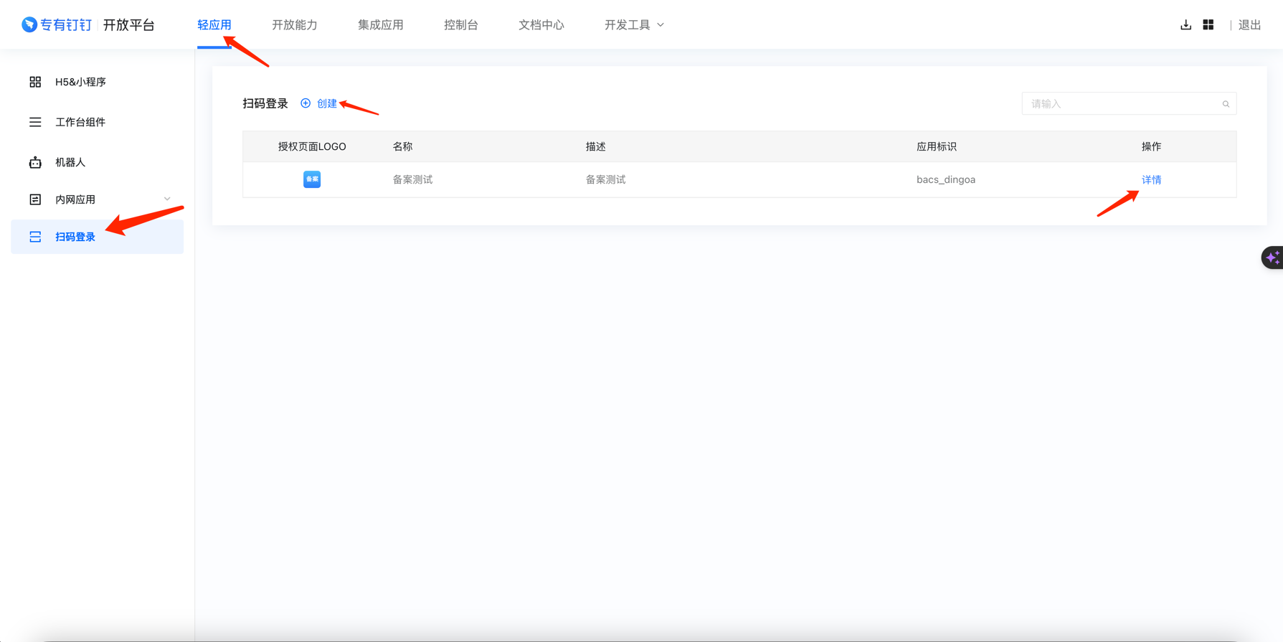Open the grid apps icon in header
This screenshot has width=1283, height=642.
pyautogui.click(x=1208, y=24)
